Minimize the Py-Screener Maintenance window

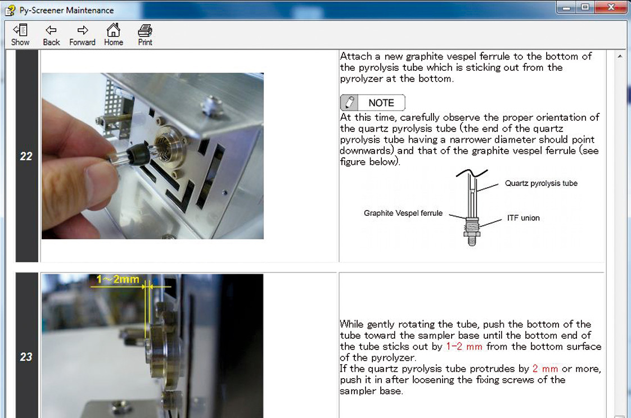(x=567, y=7)
